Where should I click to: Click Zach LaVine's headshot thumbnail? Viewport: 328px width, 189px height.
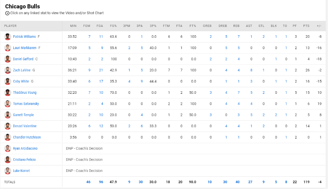coord(8,70)
